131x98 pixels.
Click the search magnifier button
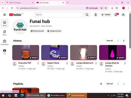click(x=87, y=15)
